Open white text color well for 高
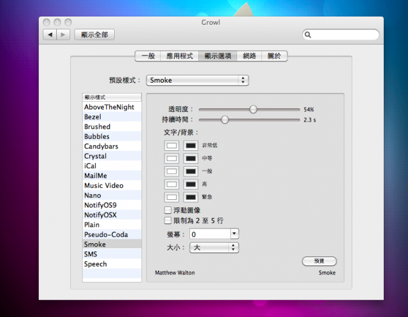408x317 pixels. (171, 184)
